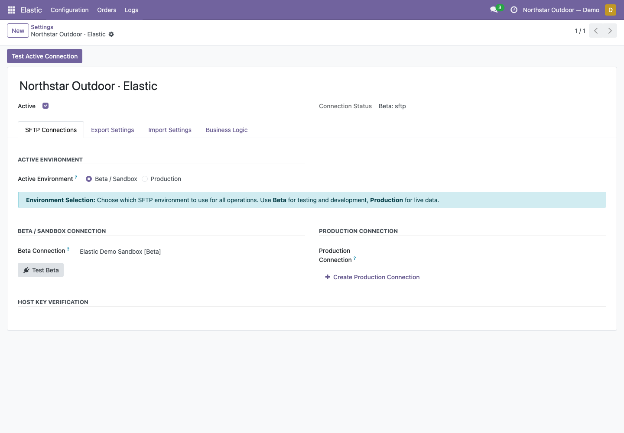This screenshot has height=433, width=624.
Task: Open the activities clock icon
Action: point(514,10)
